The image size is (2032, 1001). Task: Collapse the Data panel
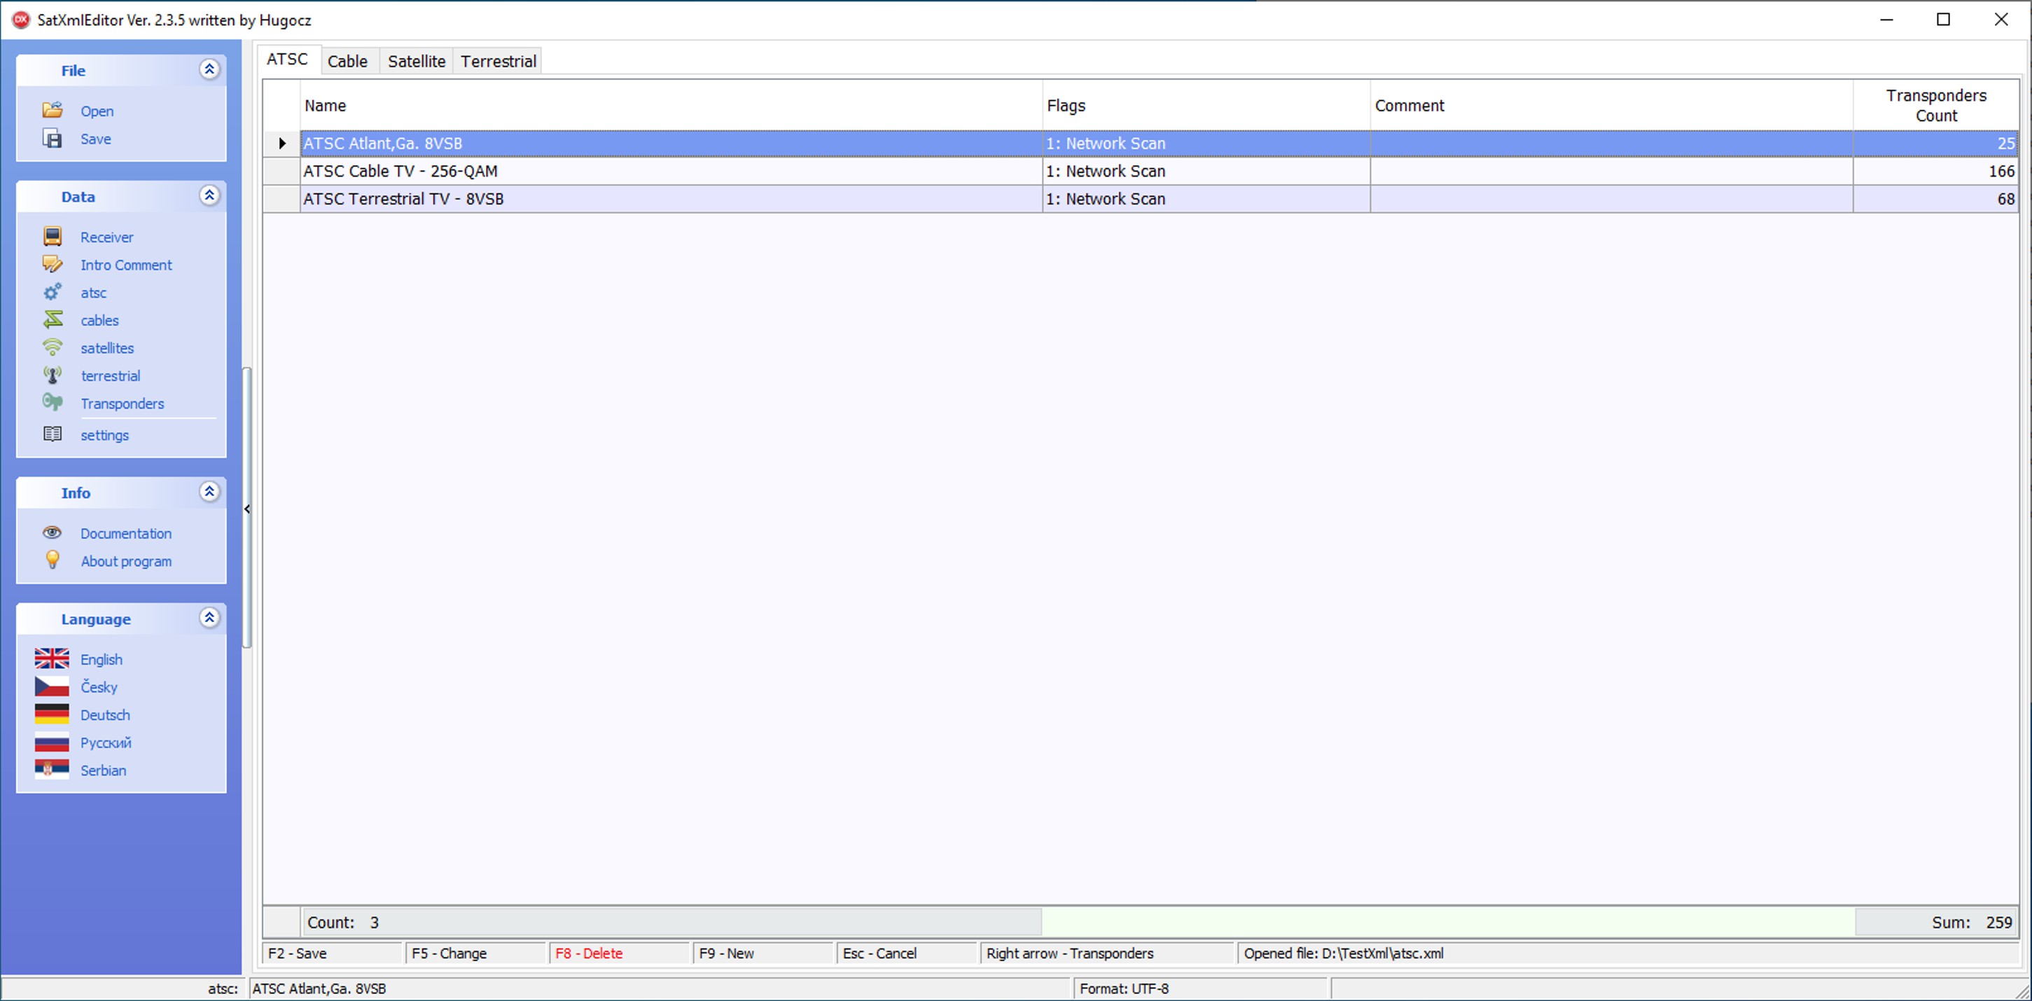pos(209,195)
